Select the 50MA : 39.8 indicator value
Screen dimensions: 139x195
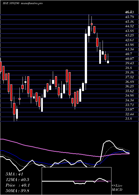point(17,191)
